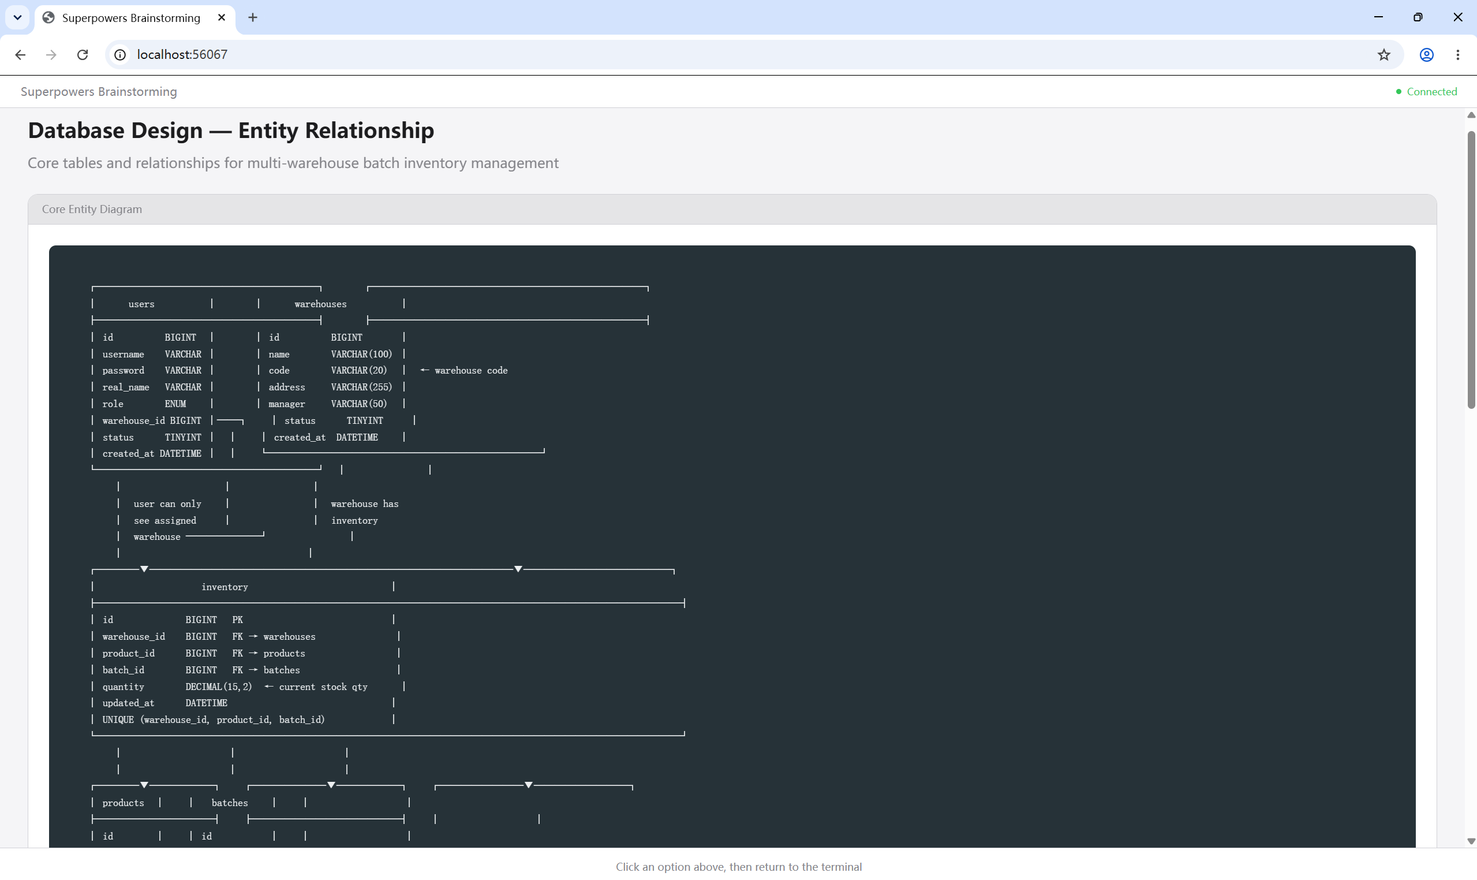View site information icon
This screenshot has width=1477, height=880.
point(120,54)
